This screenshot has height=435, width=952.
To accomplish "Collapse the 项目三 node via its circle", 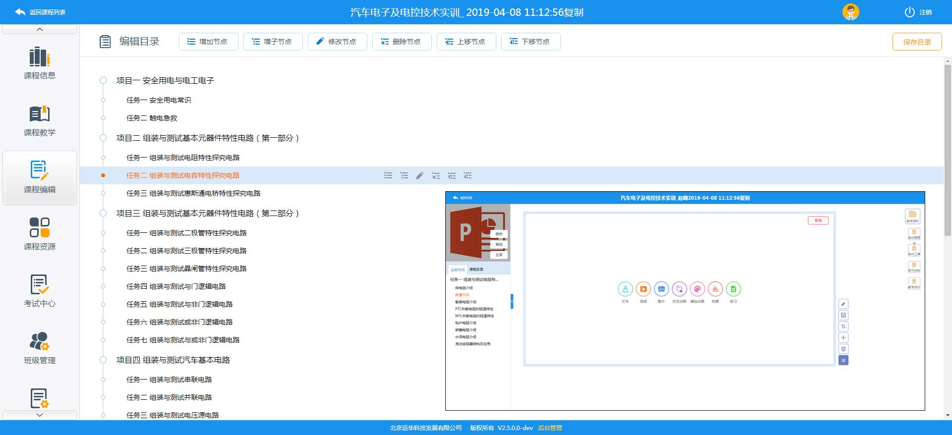I will tap(103, 213).
